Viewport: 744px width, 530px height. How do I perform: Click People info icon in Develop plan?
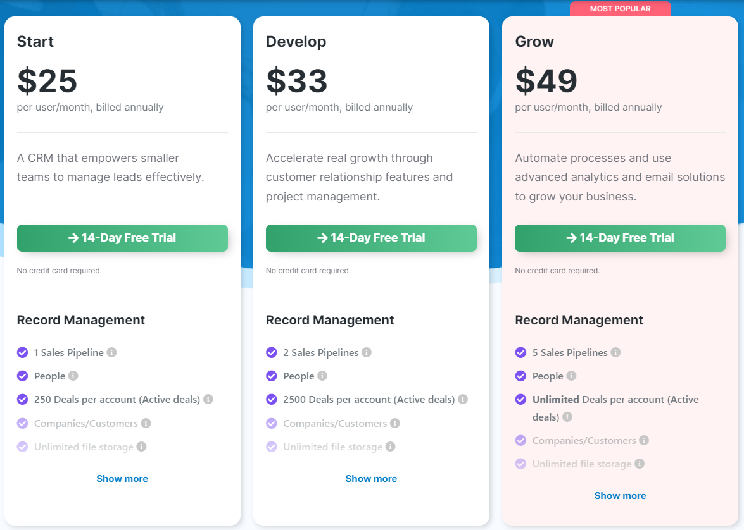pyautogui.click(x=322, y=376)
